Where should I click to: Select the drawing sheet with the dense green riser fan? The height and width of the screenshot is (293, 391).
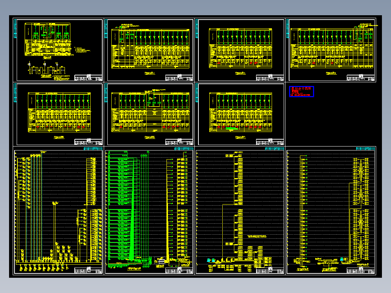(149, 211)
